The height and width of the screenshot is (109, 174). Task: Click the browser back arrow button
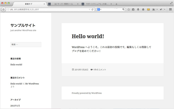tap(4, 9)
